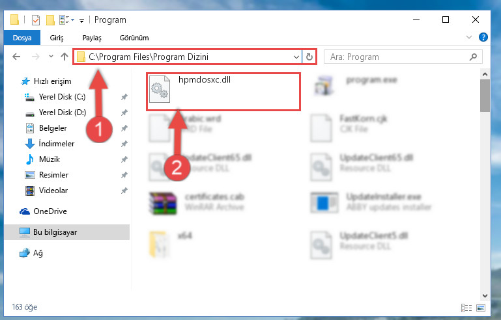
Task: Open Resimler in the sidebar
Action: [x=47, y=175]
